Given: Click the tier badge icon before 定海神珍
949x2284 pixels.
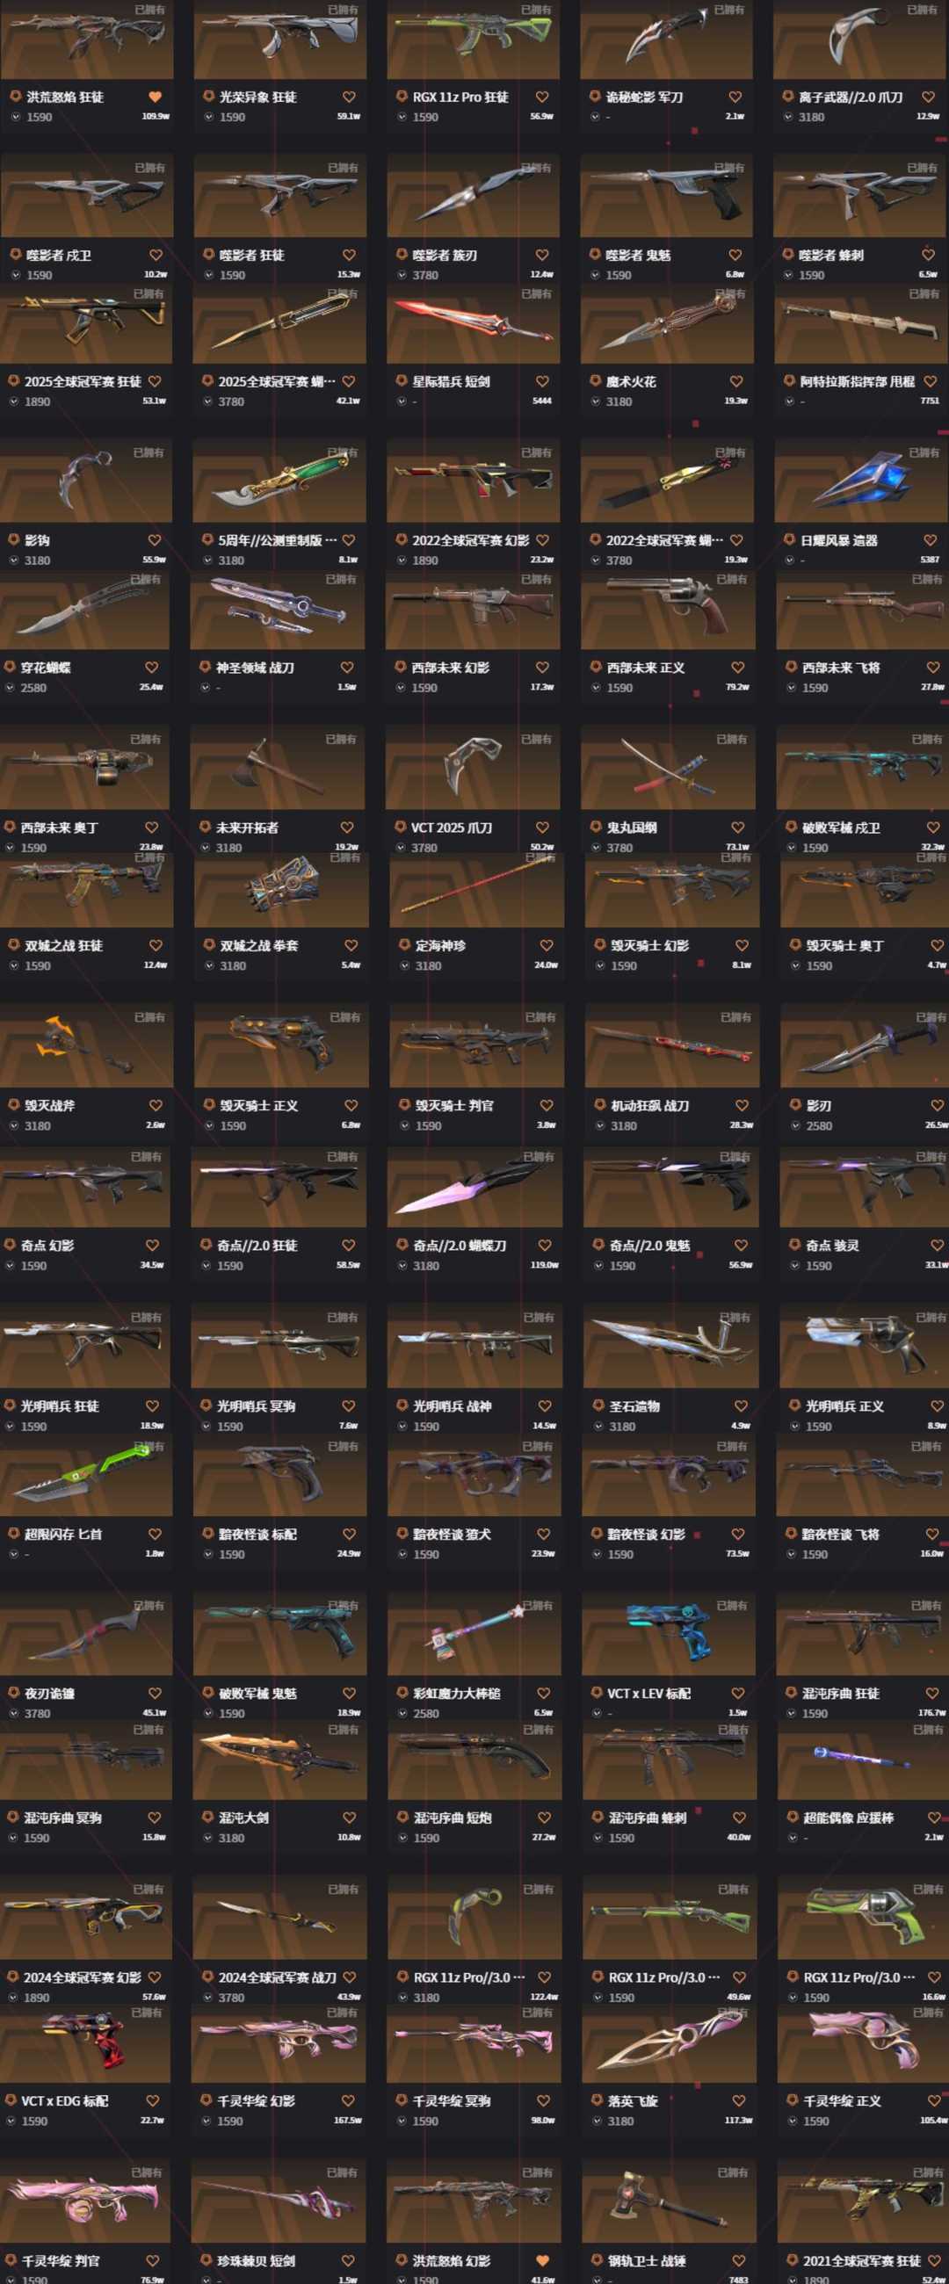Looking at the screenshot, I should [x=403, y=945].
